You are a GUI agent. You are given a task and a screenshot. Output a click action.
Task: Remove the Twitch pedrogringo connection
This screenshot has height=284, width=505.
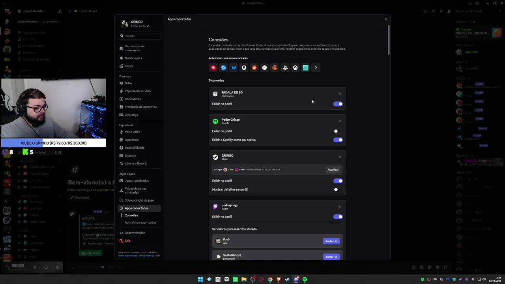[340, 207]
